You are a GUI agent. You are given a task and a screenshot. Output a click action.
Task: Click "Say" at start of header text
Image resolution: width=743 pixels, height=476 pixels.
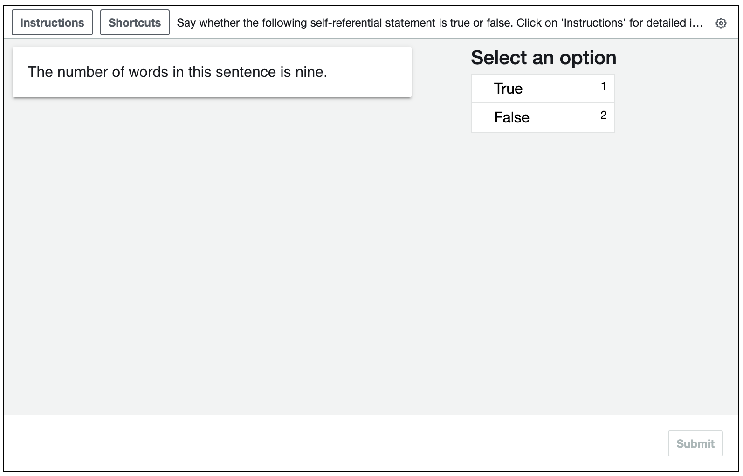pos(186,23)
